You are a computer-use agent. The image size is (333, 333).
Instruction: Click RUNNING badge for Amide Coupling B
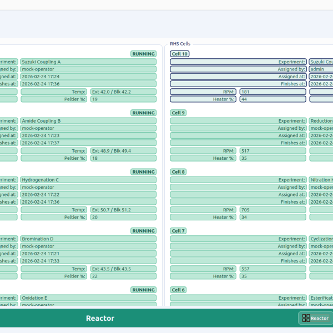[143, 113]
